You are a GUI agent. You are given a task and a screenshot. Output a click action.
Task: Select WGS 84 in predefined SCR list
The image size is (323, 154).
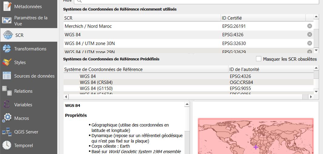[x=88, y=76]
